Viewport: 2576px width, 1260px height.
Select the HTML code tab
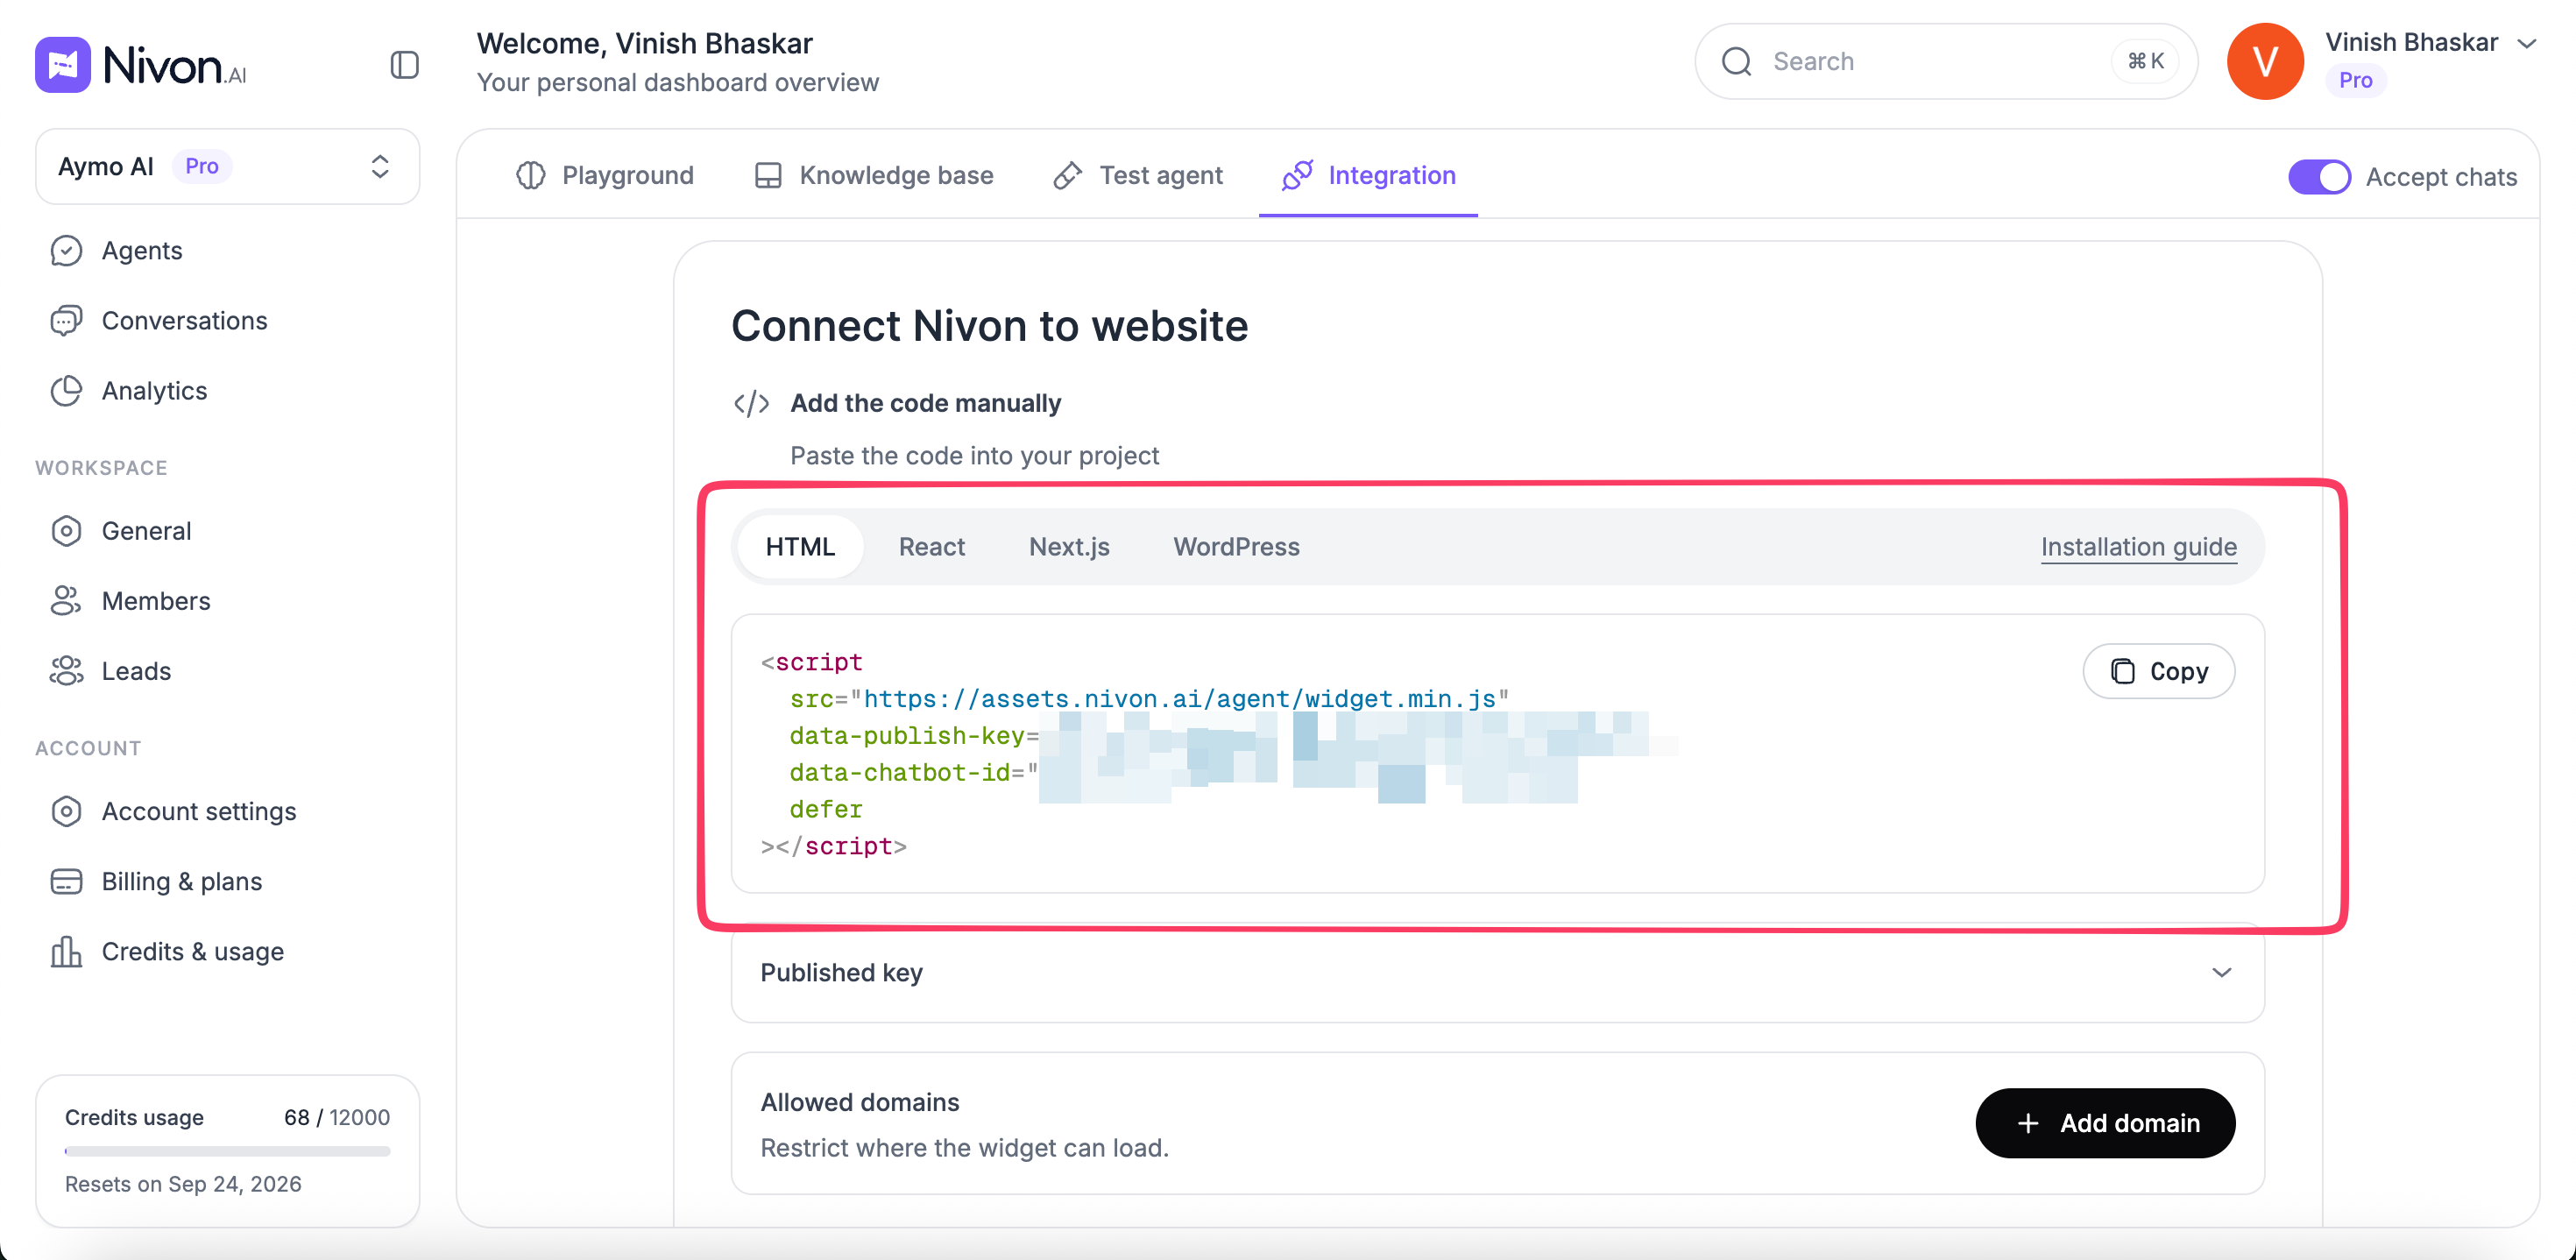[x=800, y=547]
